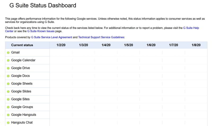Click the G Suite Status Dashboard title

(43, 5)
